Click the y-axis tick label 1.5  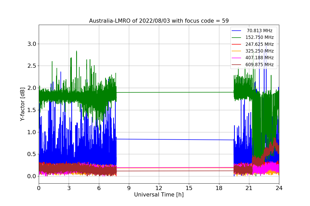[x=32, y=110]
